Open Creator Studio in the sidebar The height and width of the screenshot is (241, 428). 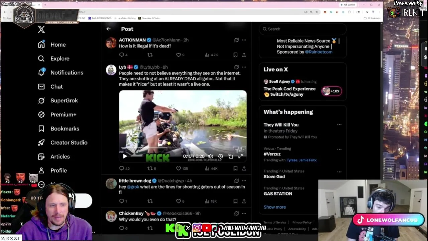click(63, 143)
